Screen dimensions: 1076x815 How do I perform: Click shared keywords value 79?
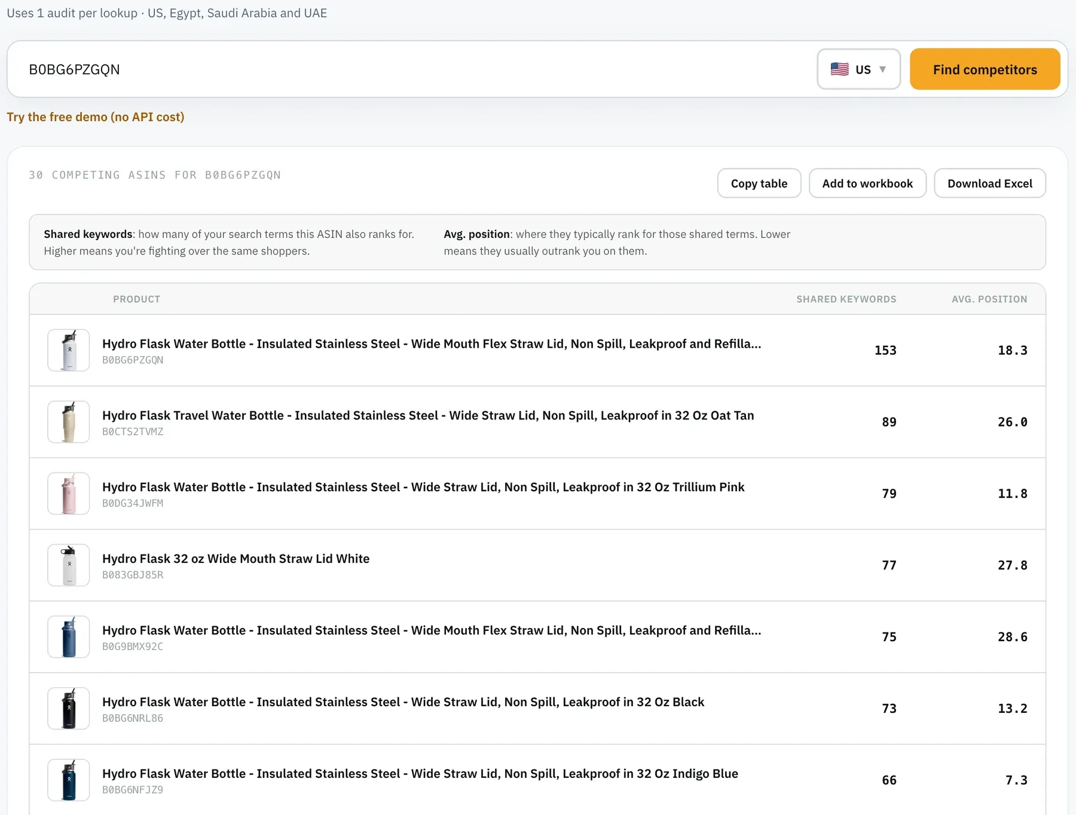click(889, 494)
